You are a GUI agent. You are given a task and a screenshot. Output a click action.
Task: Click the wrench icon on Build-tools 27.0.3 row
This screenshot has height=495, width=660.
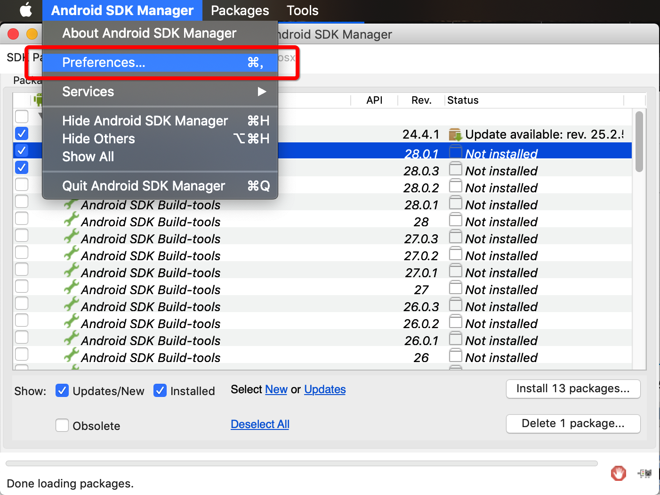pos(71,237)
